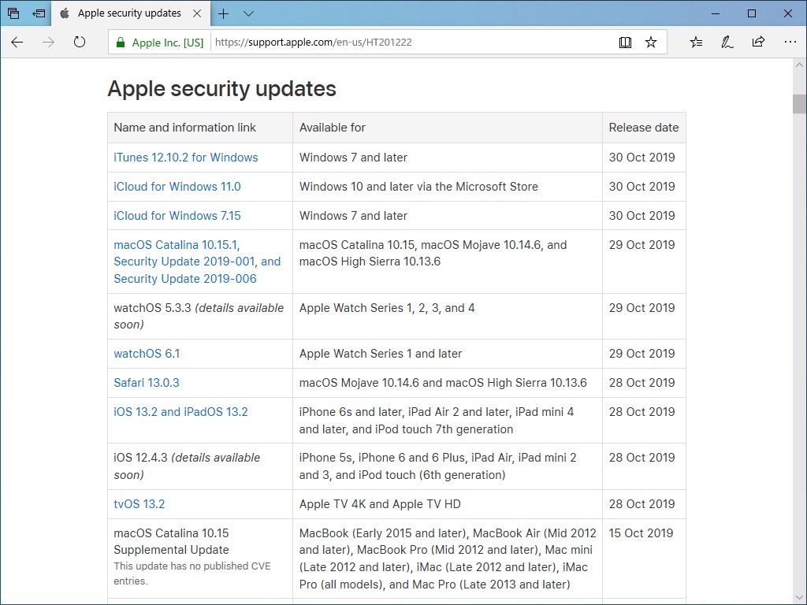Screen dimensions: 807x605
Task: Click the Apple Inc. [US] site identity lock
Action: pos(120,43)
